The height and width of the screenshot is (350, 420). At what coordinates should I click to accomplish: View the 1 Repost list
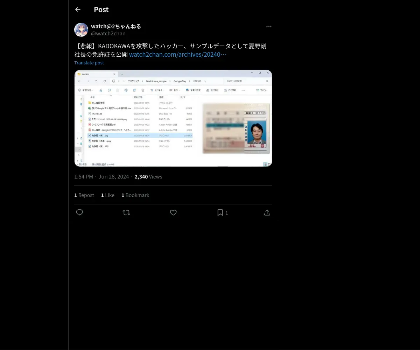coord(84,195)
